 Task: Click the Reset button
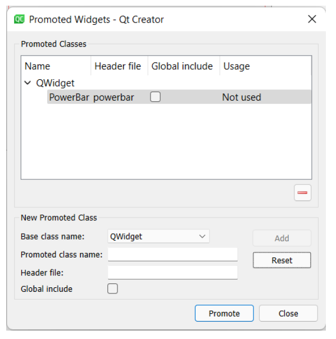[x=281, y=260]
